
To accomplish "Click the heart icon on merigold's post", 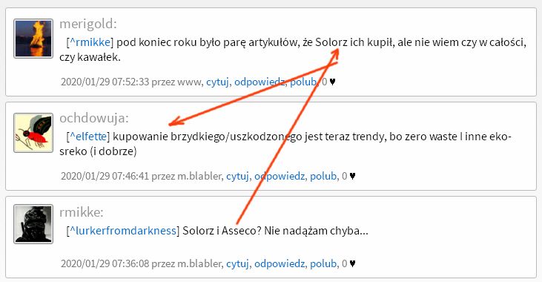I will 332,82.
